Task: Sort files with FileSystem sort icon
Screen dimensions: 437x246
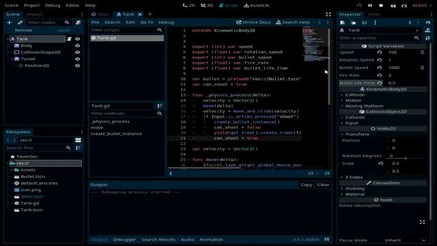Action: click(x=78, y=148)
